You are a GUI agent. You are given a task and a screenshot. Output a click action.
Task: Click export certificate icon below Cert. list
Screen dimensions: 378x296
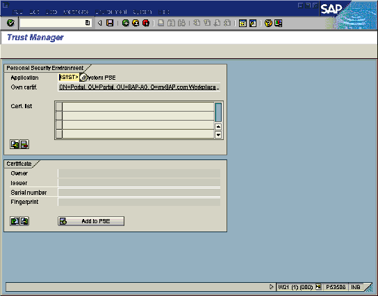coord(15,144)
